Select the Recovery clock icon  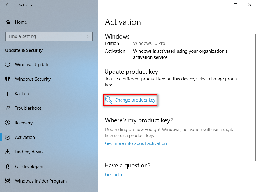coord(8,123)
